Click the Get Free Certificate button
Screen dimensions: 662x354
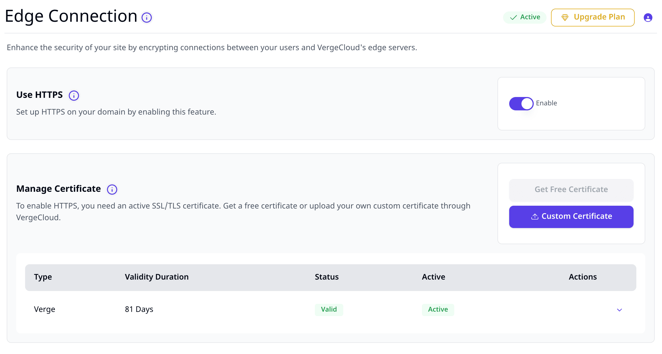tap(571, 190)
